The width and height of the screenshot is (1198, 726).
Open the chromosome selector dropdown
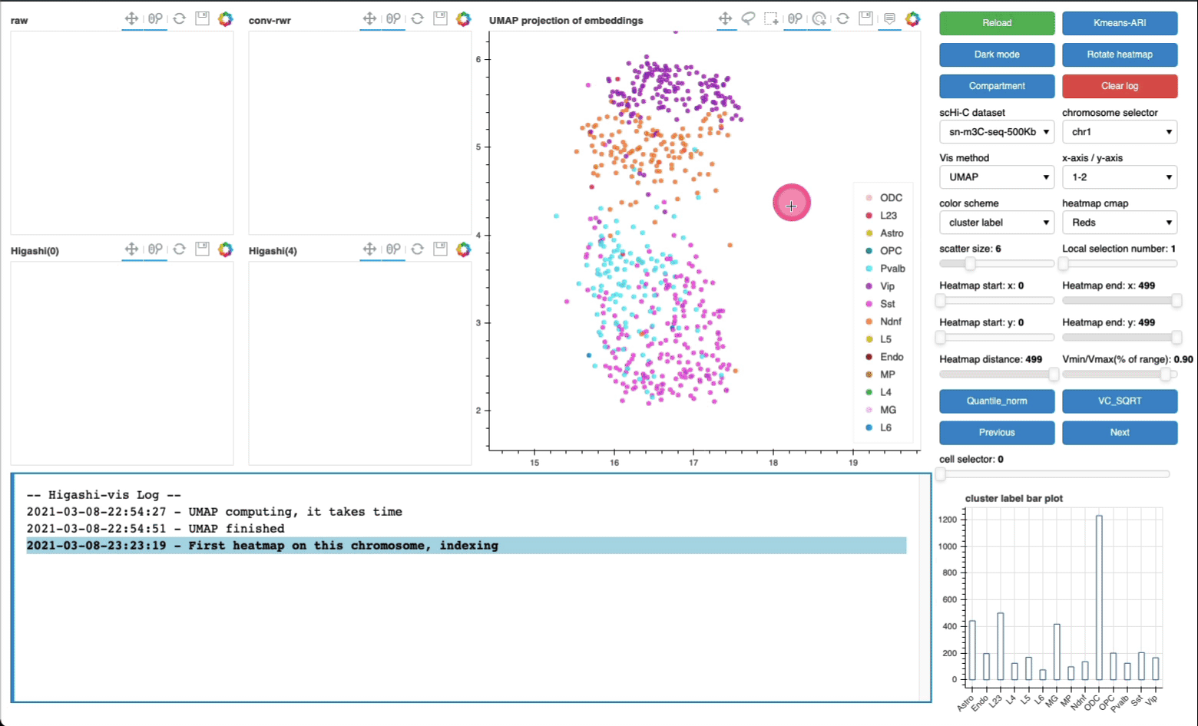(1119, 132)
